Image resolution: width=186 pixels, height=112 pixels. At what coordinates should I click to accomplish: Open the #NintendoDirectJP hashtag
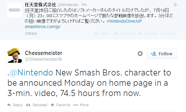124,21
